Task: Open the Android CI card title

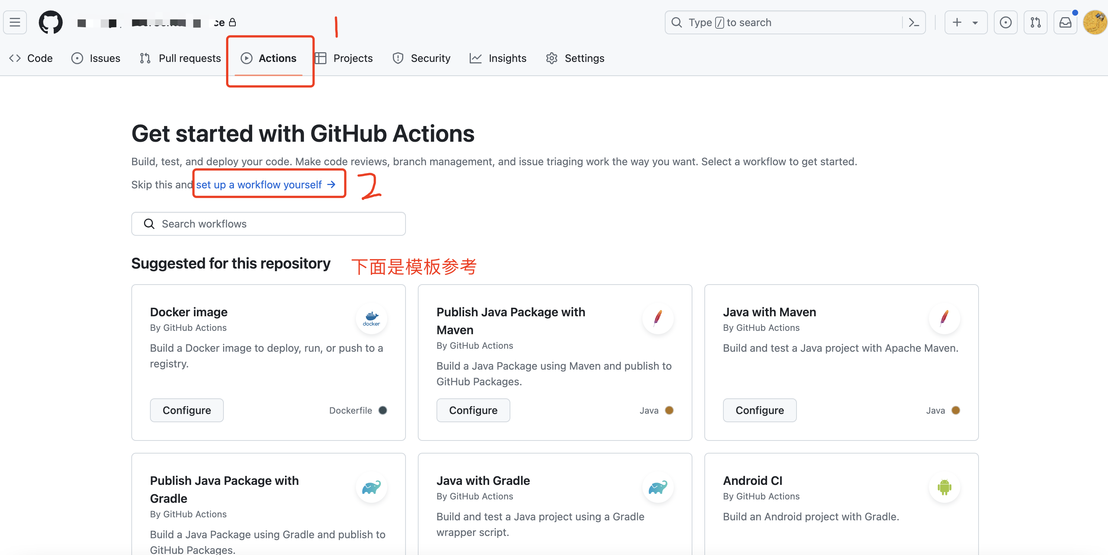Action: pyautogui.click(x=753, y=480)
